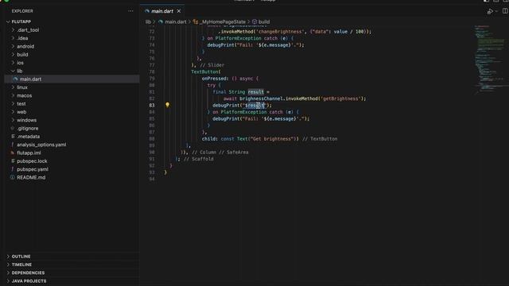Click the .gitignore file icon
Viewport: 509px width, 286px height.
point(13,129)
